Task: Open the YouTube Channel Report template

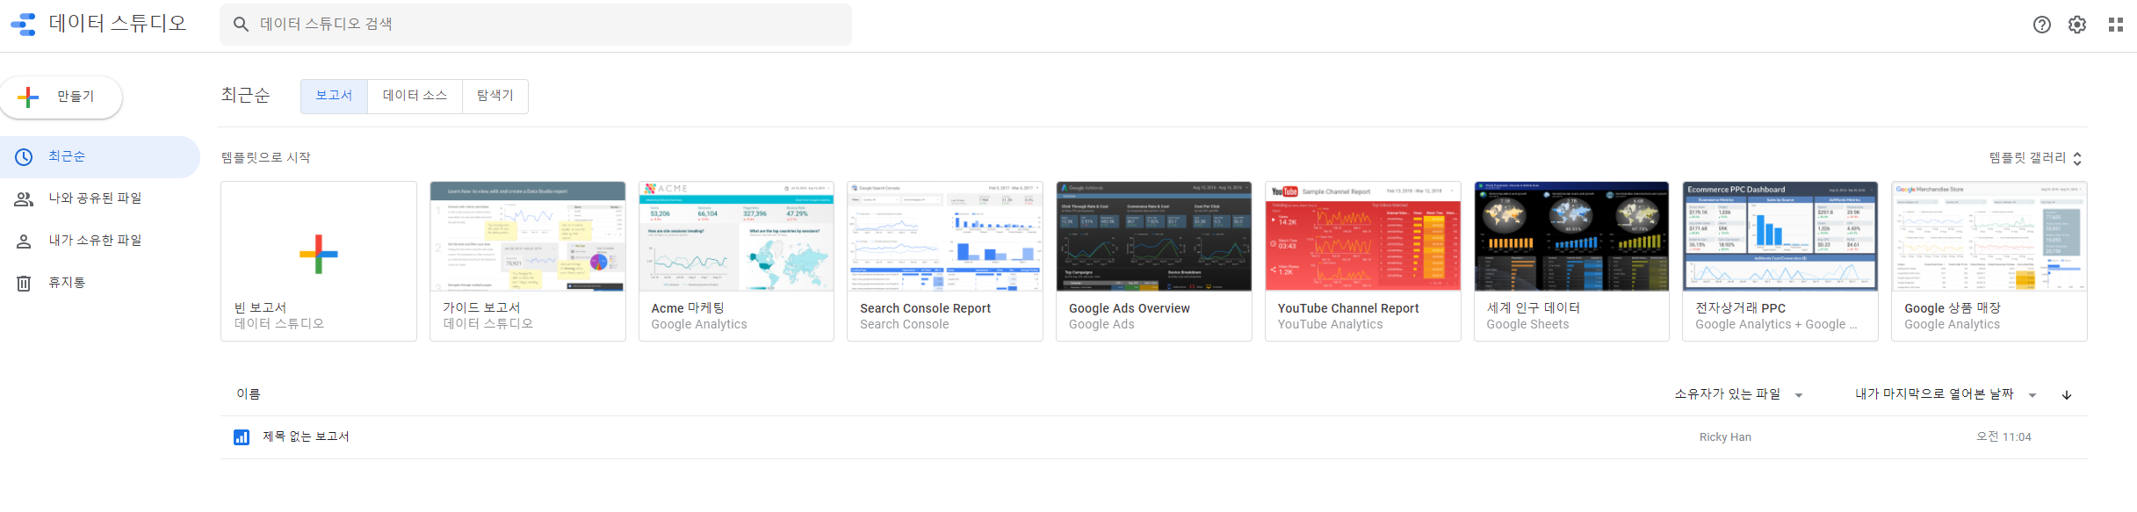Action: pos(1363,262)
